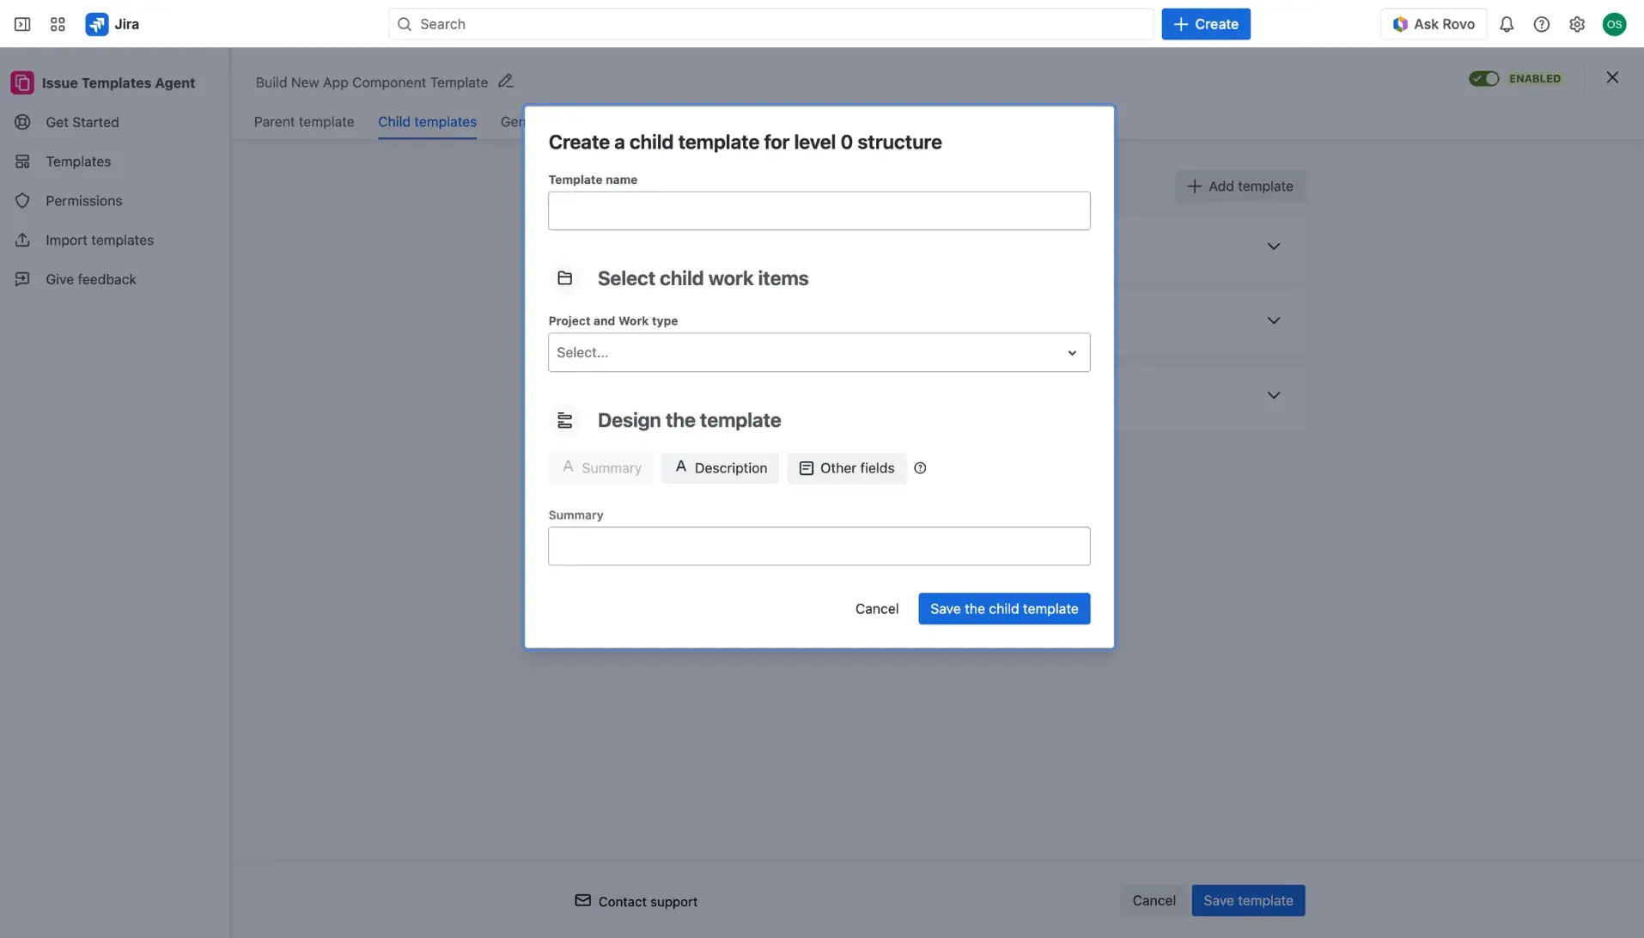Open the notifications bell
Viewport: 1644px width, 938px height.
[1506, 23]
